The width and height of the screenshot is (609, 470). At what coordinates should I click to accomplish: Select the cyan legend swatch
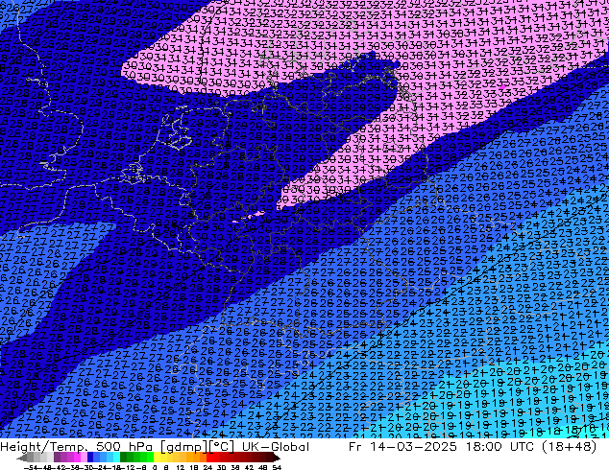116,458
